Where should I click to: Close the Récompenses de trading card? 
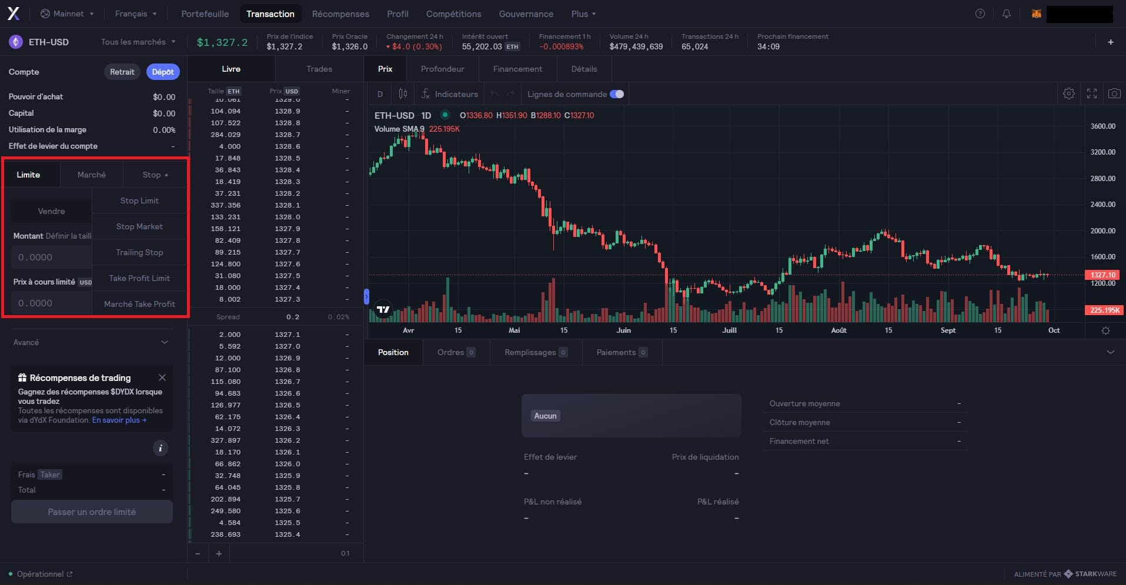[x=162, y=377]
